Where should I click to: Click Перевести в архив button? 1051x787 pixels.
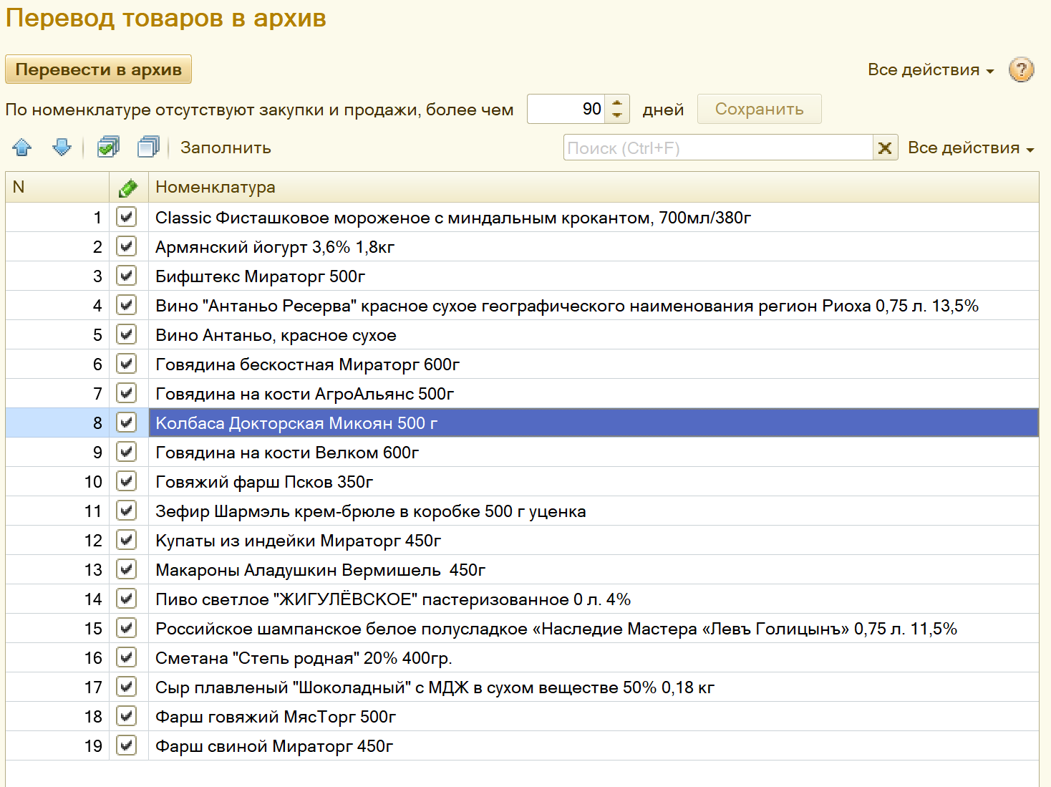point(99,69)
